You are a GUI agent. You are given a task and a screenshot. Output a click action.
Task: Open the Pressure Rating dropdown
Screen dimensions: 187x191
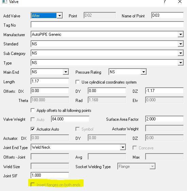(x=143, y=72)
